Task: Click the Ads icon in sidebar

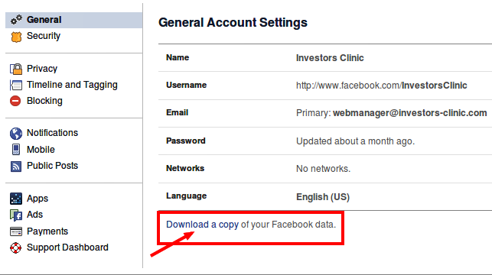Action: click(x=16, y=215)
